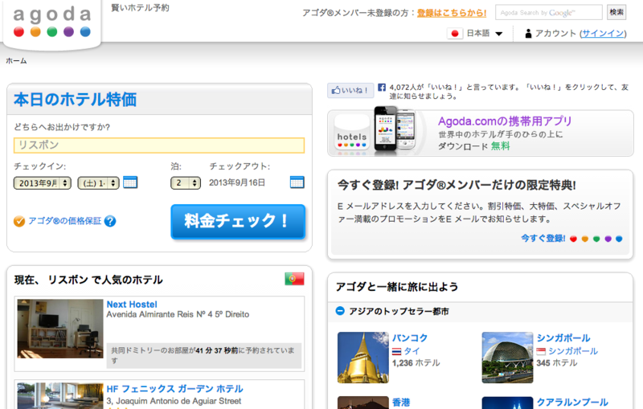
Task: Click destination field containing リスボン
Action: point(159,145)
